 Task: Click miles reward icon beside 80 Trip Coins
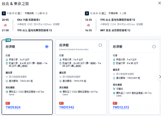pos(114,93)
